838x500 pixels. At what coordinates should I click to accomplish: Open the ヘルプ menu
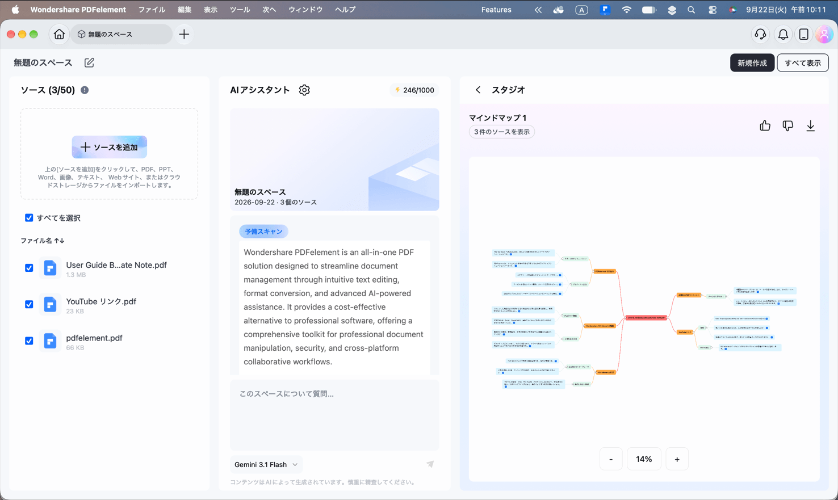[345, 10]
